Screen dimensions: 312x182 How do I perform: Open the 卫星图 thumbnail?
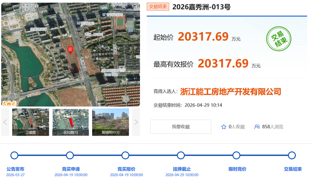point(30,122)
